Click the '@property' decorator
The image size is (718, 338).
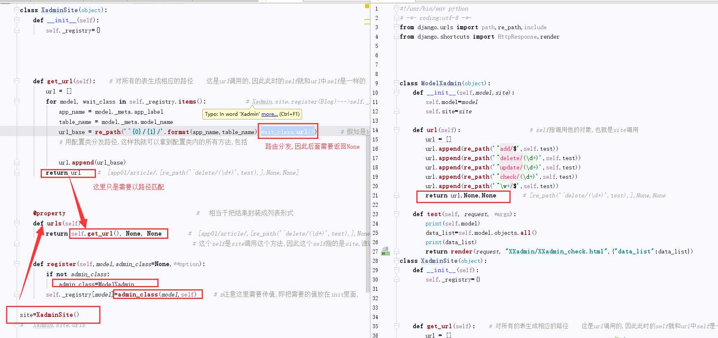pos(49,213)
